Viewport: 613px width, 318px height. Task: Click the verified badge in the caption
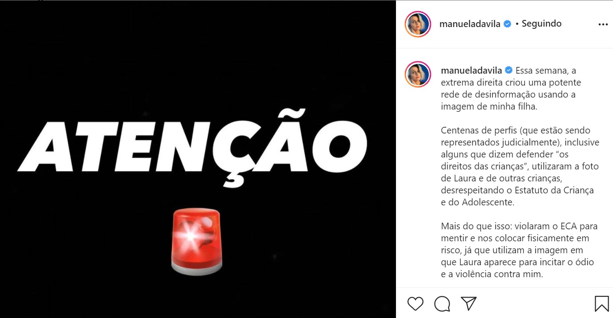pyautogui.click(x=509, y=71)
